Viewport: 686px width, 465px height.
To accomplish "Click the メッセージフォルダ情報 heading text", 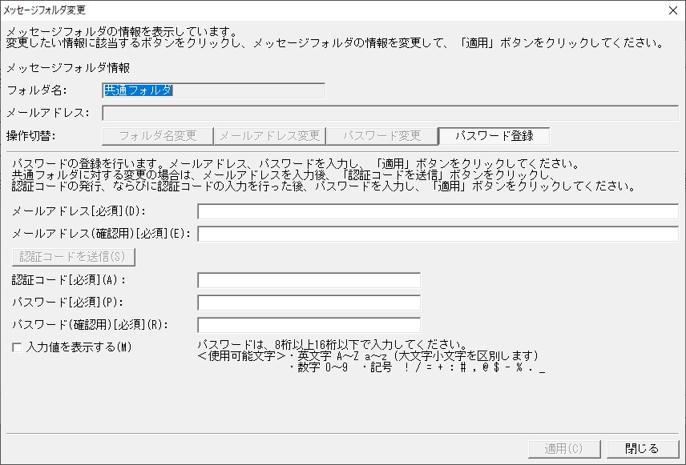I will point(68,68).
